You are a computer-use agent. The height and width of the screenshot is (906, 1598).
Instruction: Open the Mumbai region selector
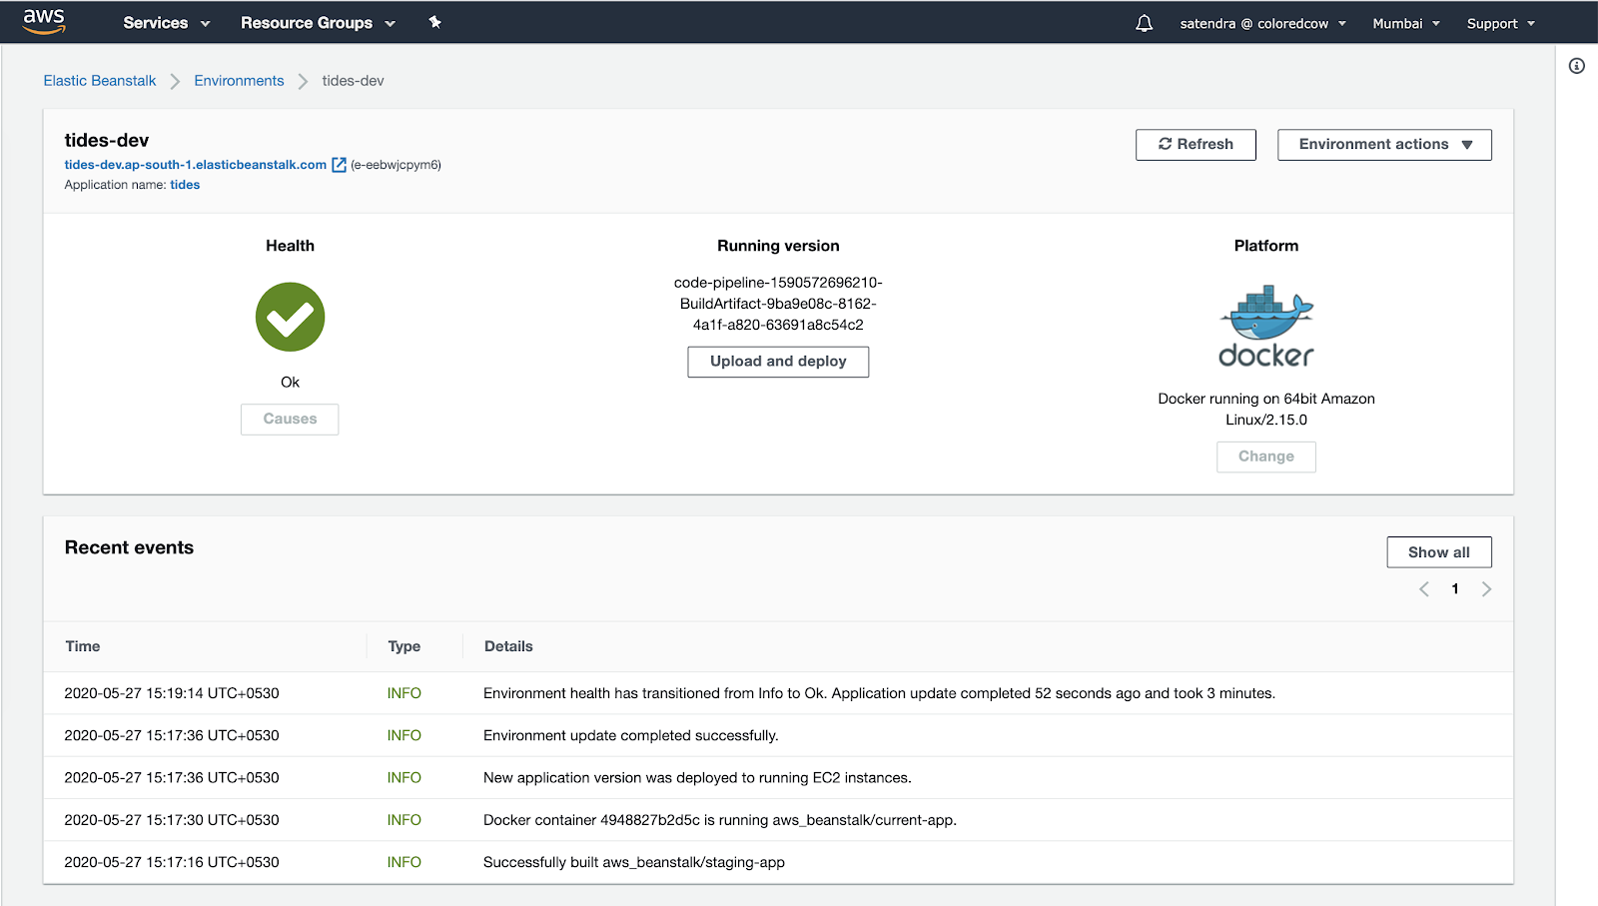coord(1406,23)
